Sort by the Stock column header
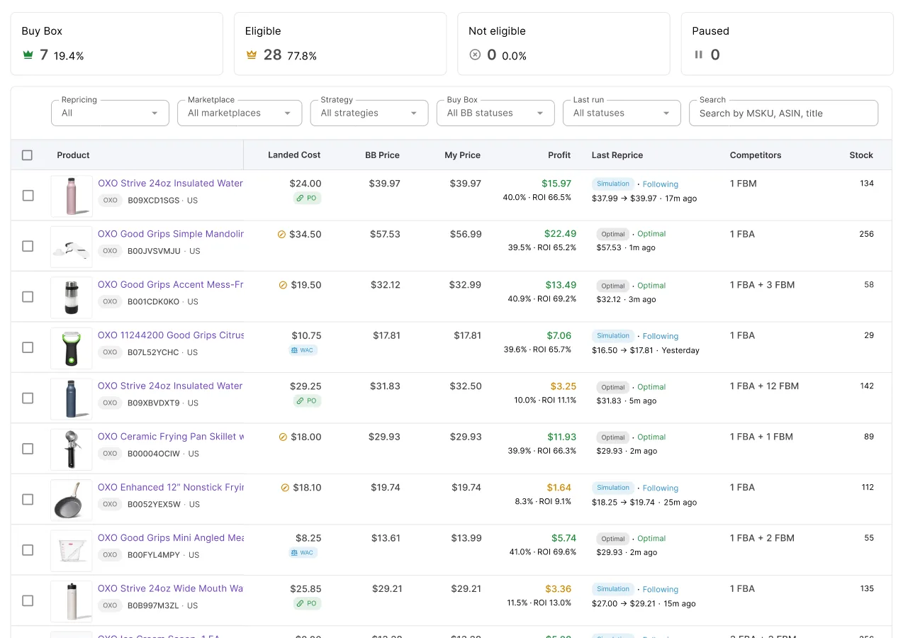 coord(861,155)
